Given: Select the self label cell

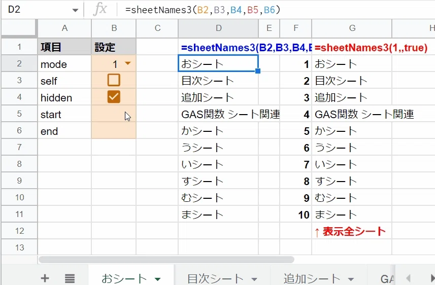Looking at the screenshot, I should point(64,81).
